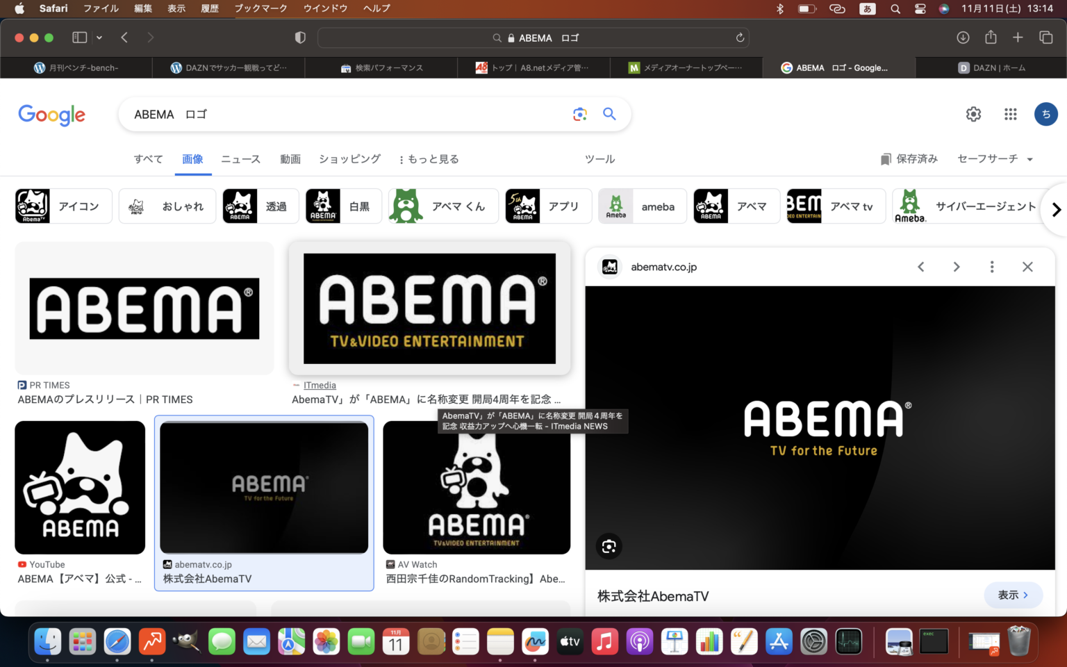Click the Google search input field
This screenshot has width=1067, height=667.
[x=347, y=114]
